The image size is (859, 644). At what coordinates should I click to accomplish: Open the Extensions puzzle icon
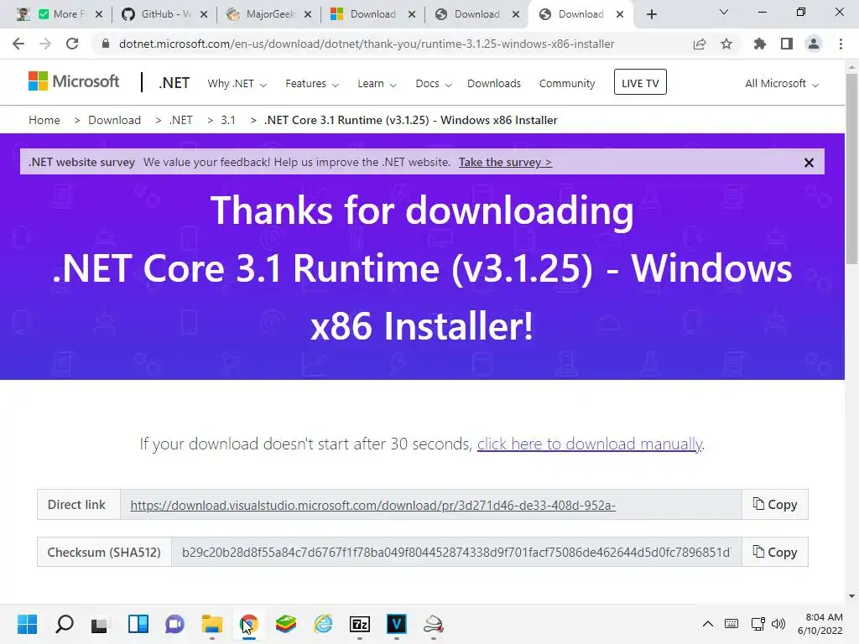[759, 44]
